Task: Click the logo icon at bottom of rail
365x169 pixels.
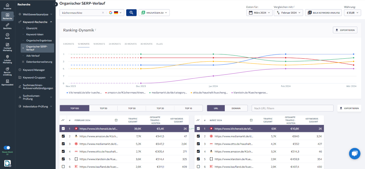Action: tap(7, 164)
